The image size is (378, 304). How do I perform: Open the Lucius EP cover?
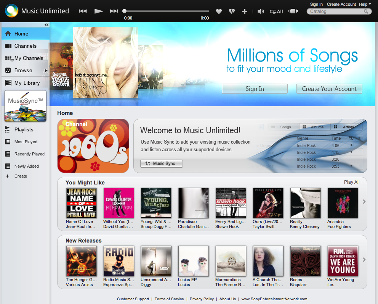click(194, 261)
